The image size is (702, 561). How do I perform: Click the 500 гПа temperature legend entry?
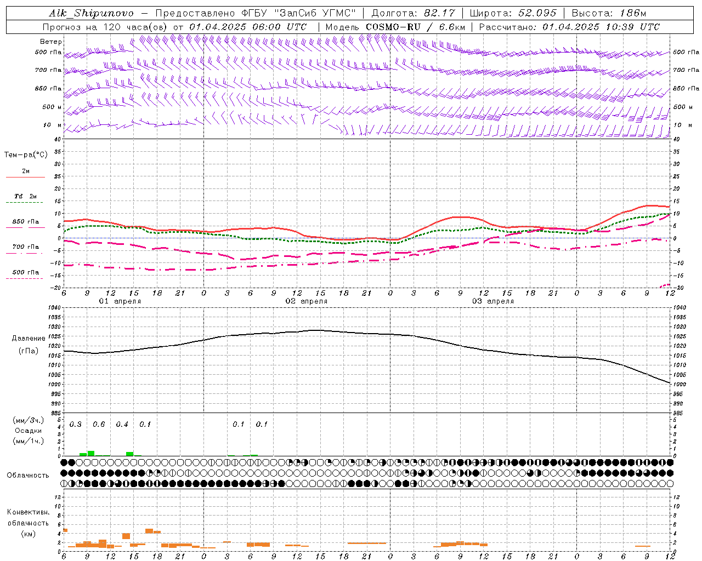click(x=26, y=272)
